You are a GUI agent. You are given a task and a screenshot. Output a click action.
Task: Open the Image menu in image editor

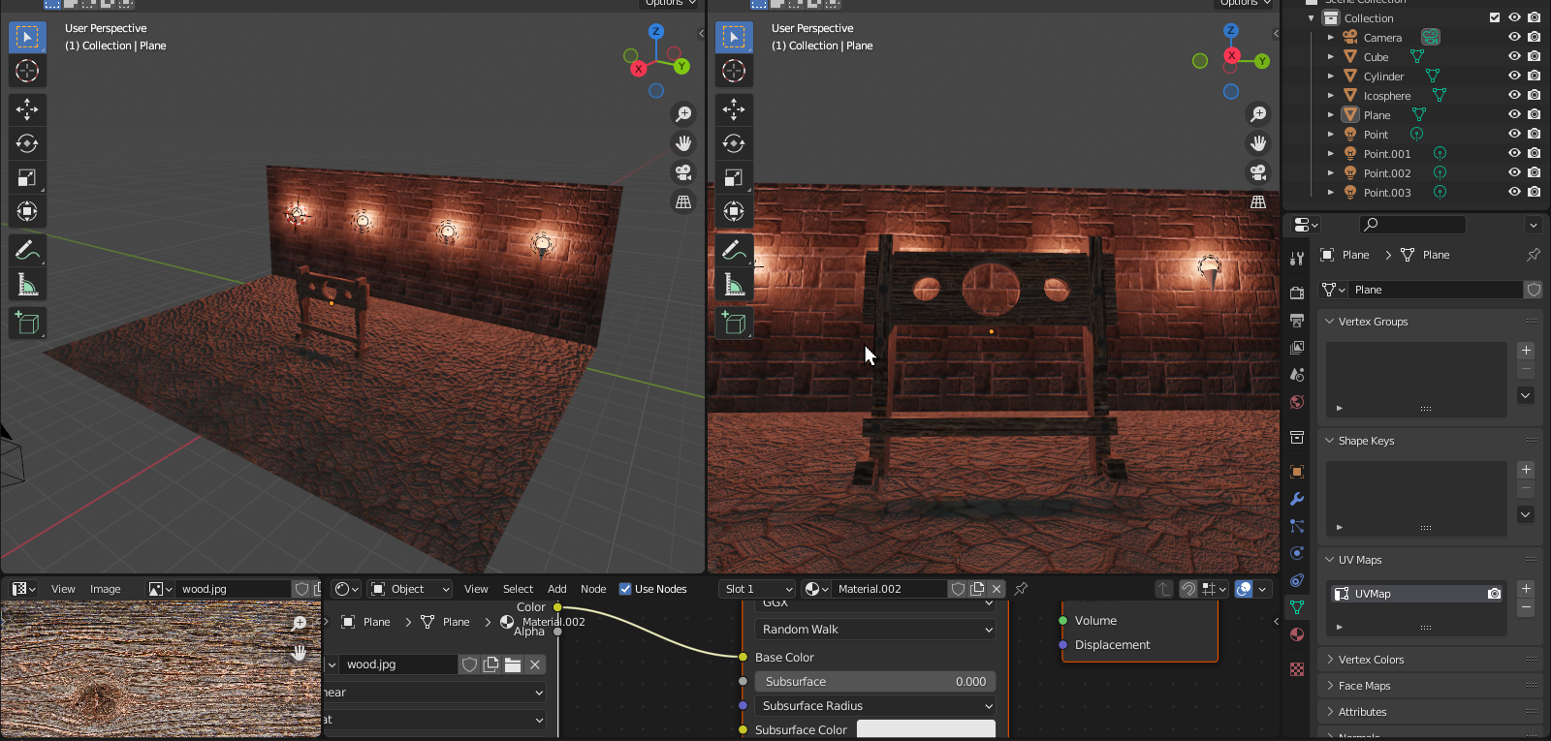pyautogui.click(x=105, y=589)
